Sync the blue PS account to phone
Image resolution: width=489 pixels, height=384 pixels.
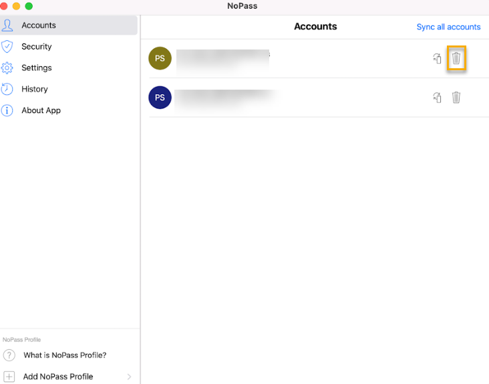pos(438,98)
